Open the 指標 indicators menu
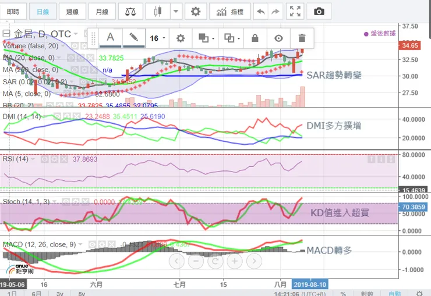431x296 pixels. [x=230, y=12]
